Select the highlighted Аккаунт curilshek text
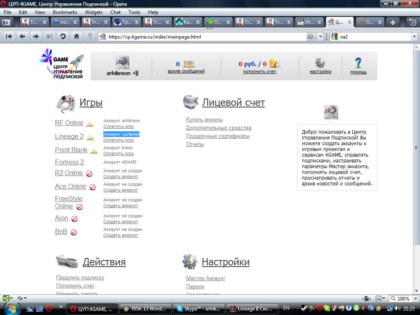The width and height of the screenshot is (420, 315). point(121,134)
